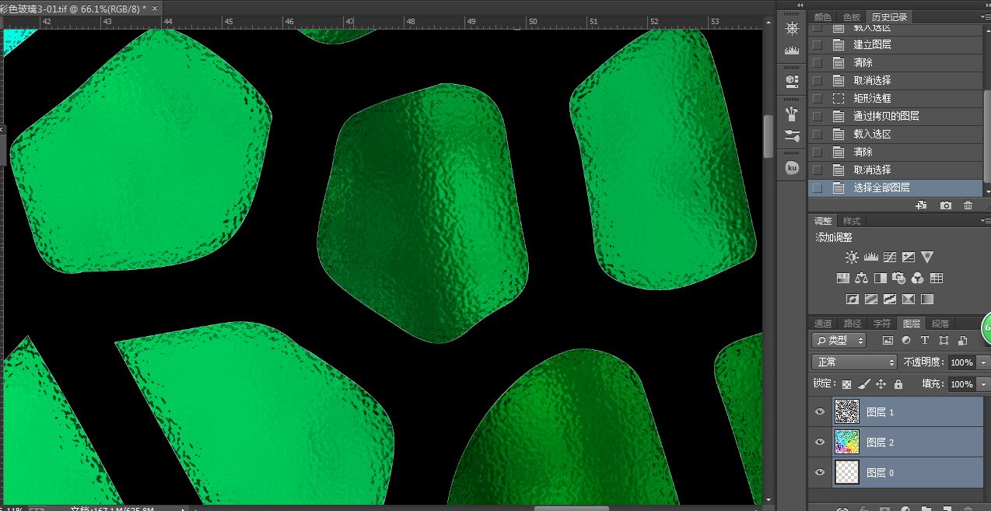This screenshot has width=991, height=511.
Task: Switch to the 字符 tab
Action: (882, 324)
